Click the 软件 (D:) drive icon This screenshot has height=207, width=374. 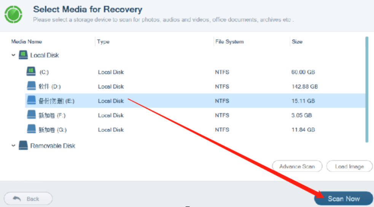31,86
